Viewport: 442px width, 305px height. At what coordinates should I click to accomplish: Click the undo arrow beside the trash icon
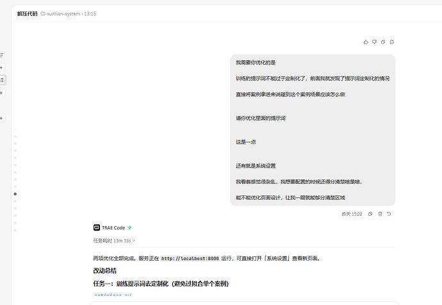click(x=389, y=214)
